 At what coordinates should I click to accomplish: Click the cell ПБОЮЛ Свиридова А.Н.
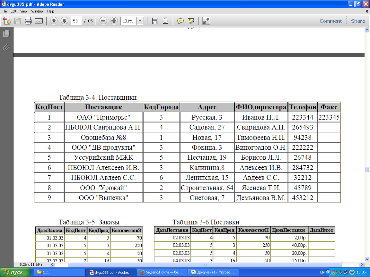pyautogui.click(x=103, y=127)
